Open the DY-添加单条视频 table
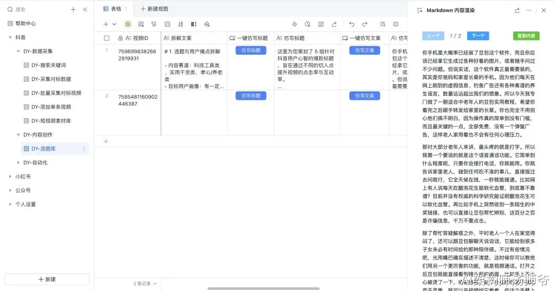The height and width of the screenshot is (291, 554). (x=51, y=107)
